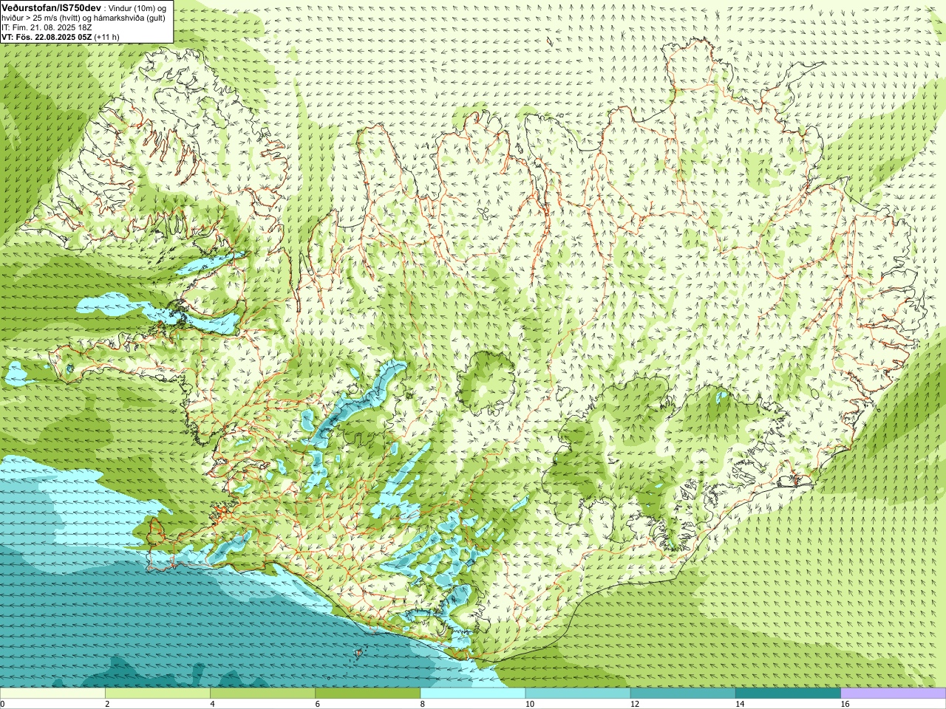Click the 6–8 m/s olive green legend swatch
The height and width of the screenshot is (709, 946).
tap(367, 693)
